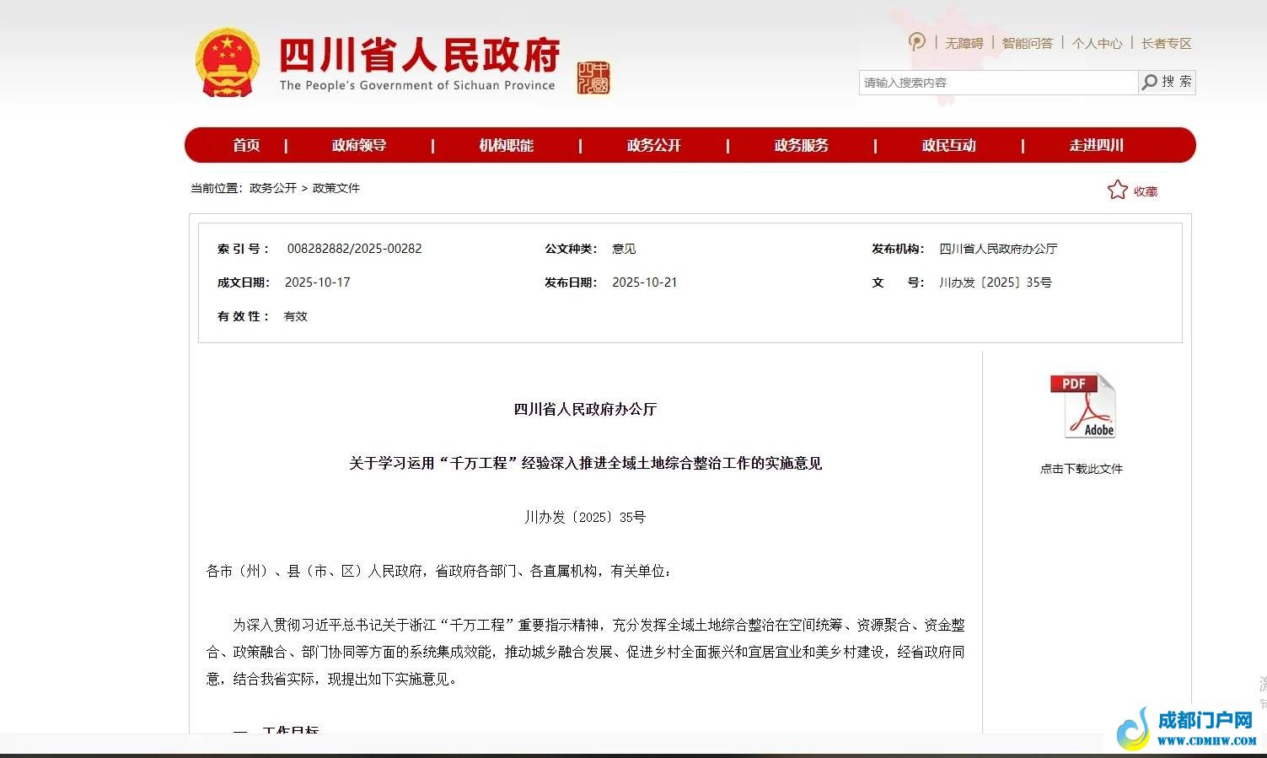Image resolution: width=1267 pixels, height=758 pixels.
Task: Click the red seal icon beside the title
Action: tap(593, 78)
